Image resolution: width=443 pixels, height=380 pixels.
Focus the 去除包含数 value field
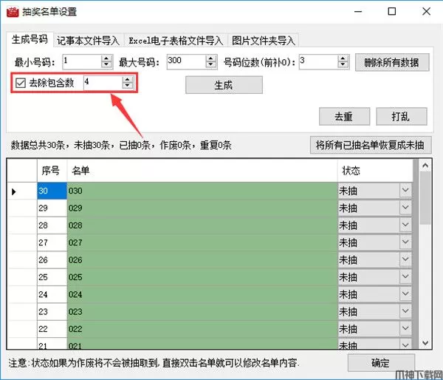[103, 83]
